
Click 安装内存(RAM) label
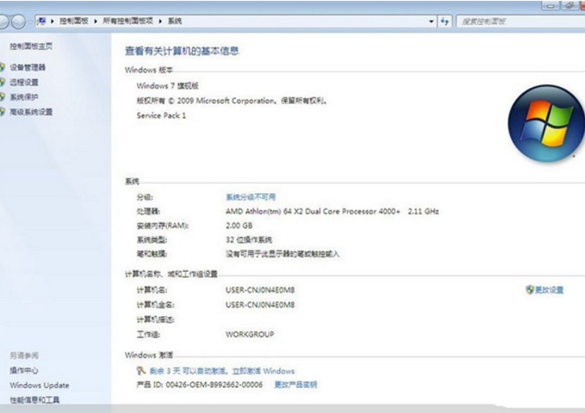[x=163, y=226]
